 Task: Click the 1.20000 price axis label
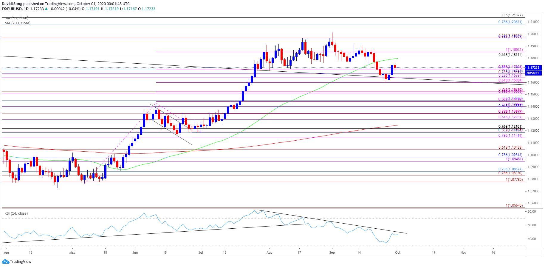[x=533, y=34]
